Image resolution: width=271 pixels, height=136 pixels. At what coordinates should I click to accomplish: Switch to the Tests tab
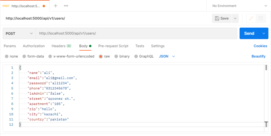(140, 46)
